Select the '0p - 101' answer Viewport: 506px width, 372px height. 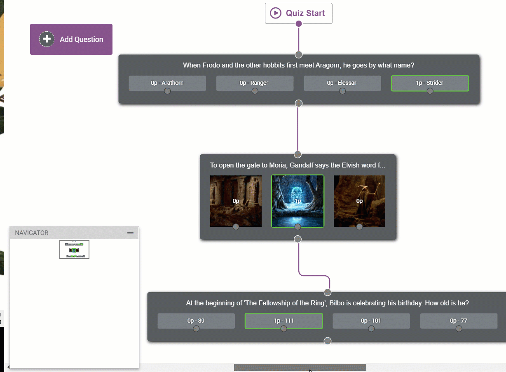371,321
